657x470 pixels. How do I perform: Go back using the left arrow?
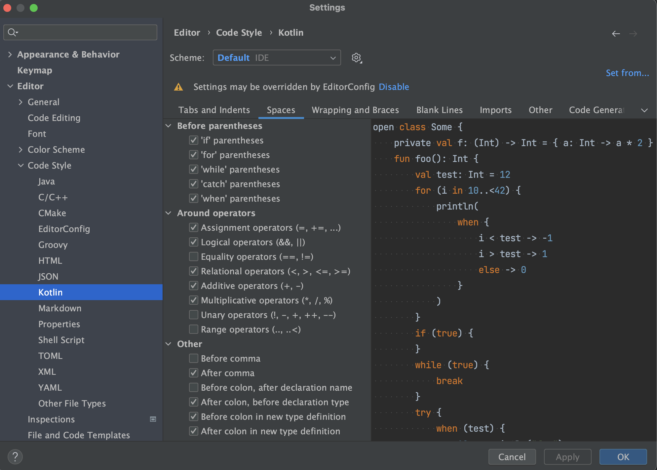616,33
